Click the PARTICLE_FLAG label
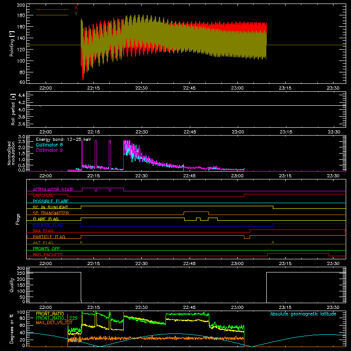This screenshot has width=351, height=351. 49,236
